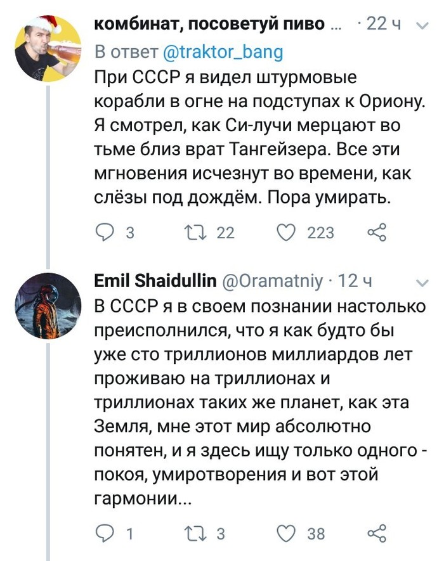Open profile 'комбинат, посоветуй пиво'
The image size is (444, 561).
[209, 25]
